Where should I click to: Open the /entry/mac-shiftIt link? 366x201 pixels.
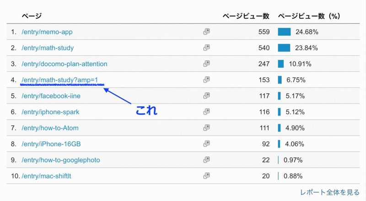coord(46,176)
